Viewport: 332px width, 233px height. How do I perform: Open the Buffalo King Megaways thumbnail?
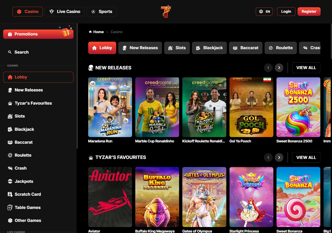pyautogui.click(x=157, y=197)
